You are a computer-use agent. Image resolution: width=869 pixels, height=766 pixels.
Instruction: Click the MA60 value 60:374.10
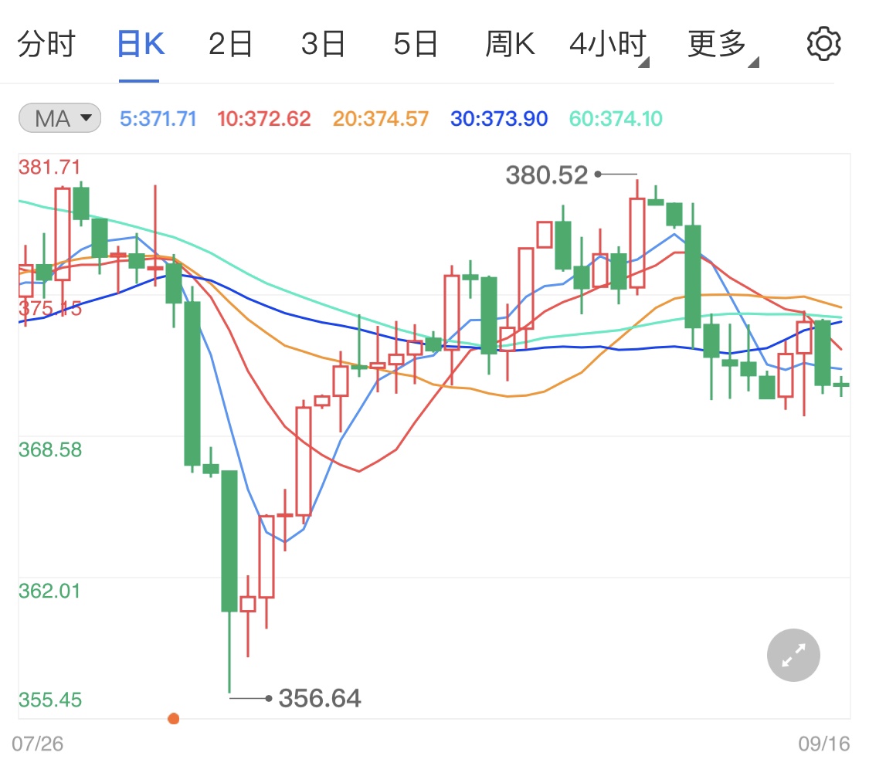pos(616,118)
